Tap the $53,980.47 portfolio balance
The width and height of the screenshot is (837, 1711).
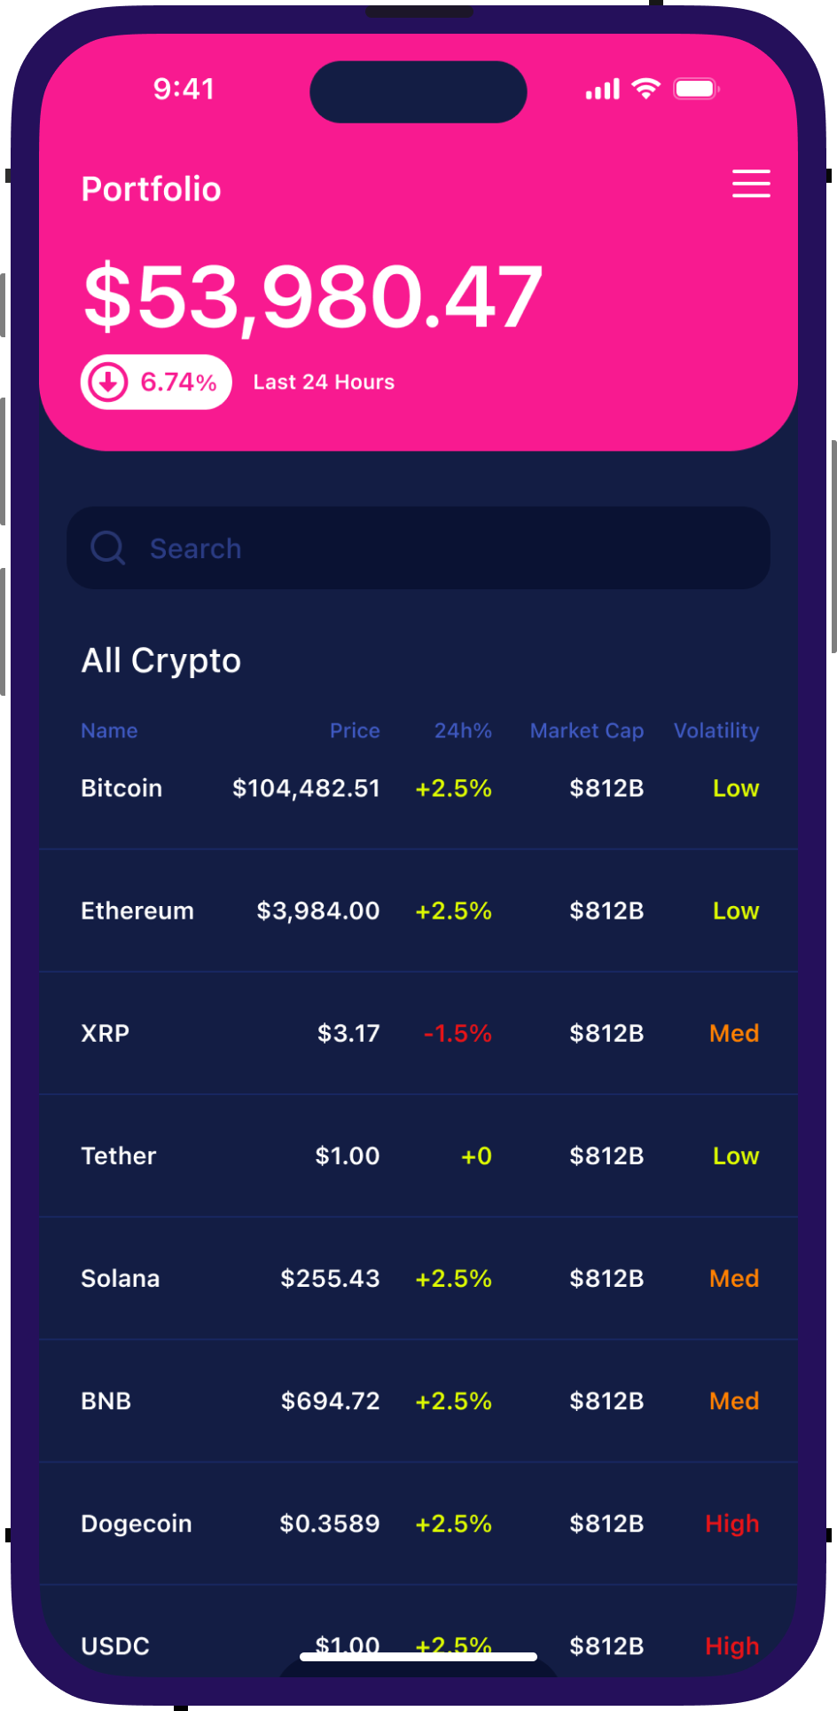[312, 297]
